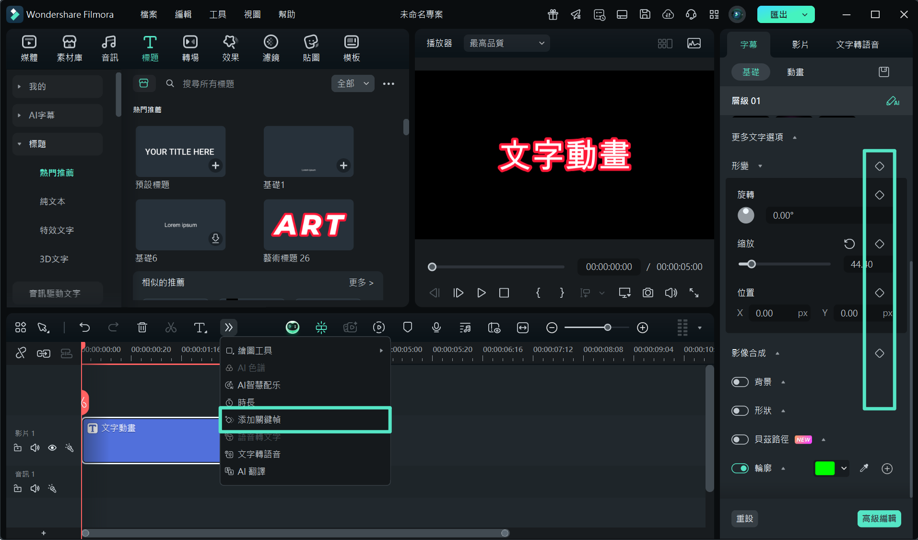This screenshot has width=918, height=540.
Task: Click the cloud upload icon in title bar
Action: pyautogui.click(x=668, y=14)
